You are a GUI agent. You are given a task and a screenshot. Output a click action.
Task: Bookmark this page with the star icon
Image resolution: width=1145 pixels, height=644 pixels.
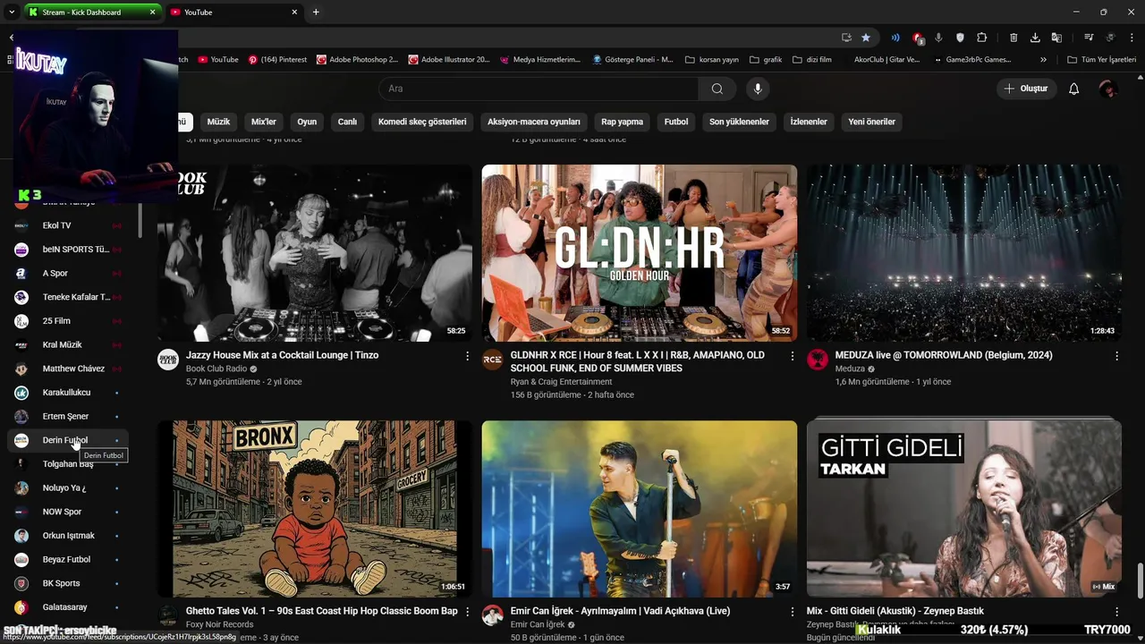pyautogui.click(x=866, y=38)
